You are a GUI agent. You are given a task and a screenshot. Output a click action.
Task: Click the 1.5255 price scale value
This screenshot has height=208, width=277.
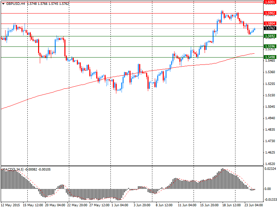(x=270, y=84)
